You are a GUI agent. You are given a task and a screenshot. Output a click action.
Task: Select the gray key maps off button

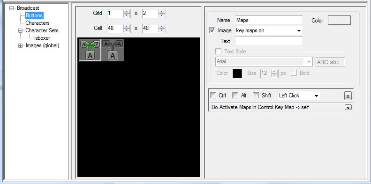[113, 50]
